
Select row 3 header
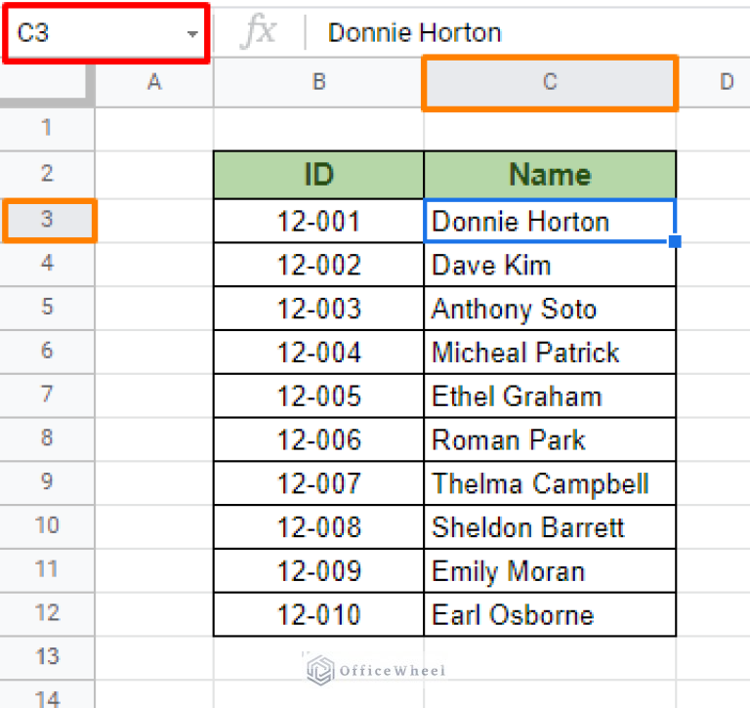tap(47, 221)
